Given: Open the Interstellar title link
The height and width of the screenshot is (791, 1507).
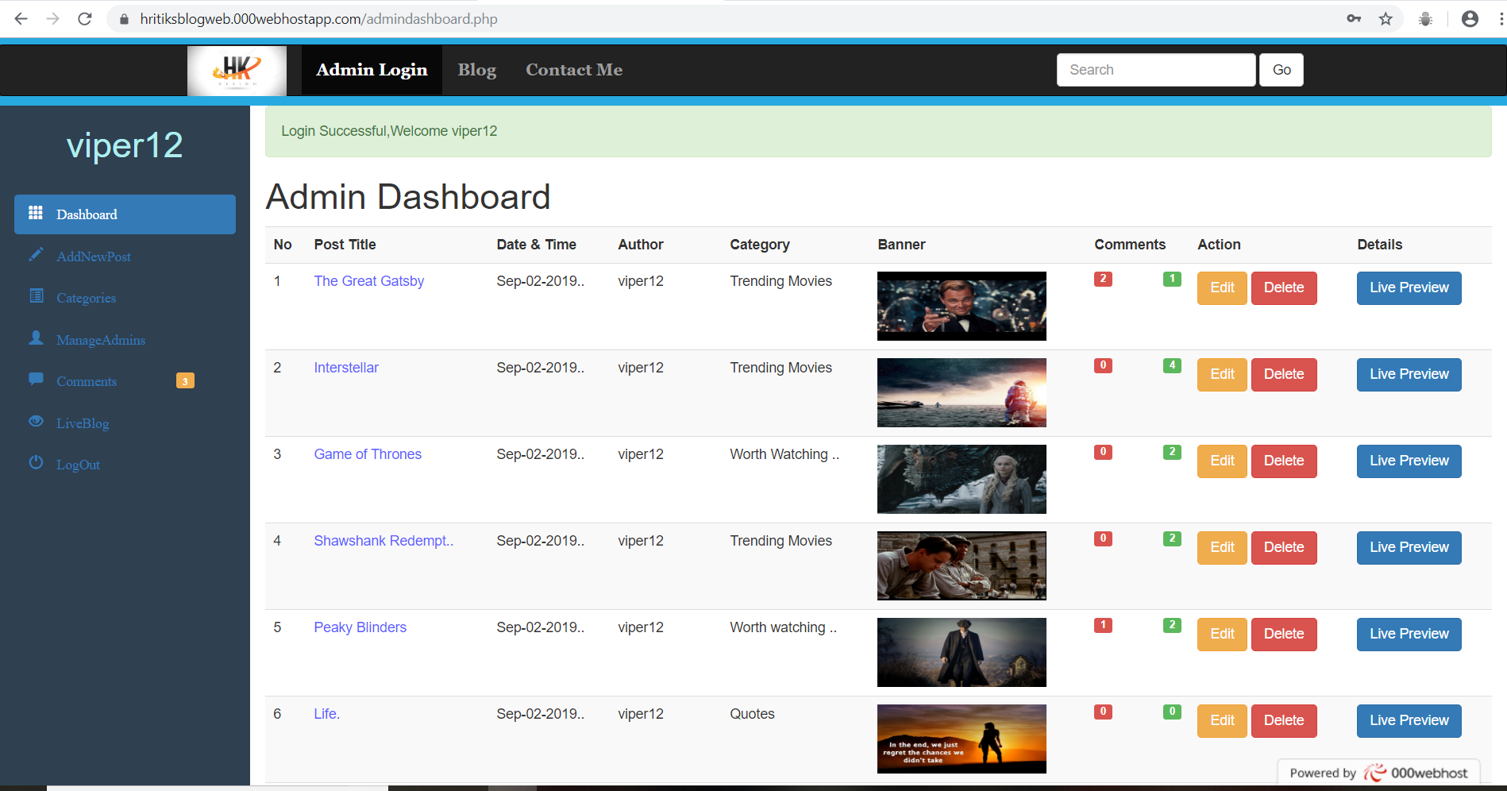Looking at the screenshot, I should 346,368.
